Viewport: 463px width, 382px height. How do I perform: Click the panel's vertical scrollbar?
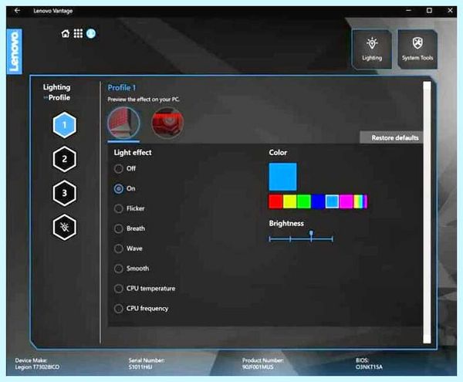[x=427, y=212]
